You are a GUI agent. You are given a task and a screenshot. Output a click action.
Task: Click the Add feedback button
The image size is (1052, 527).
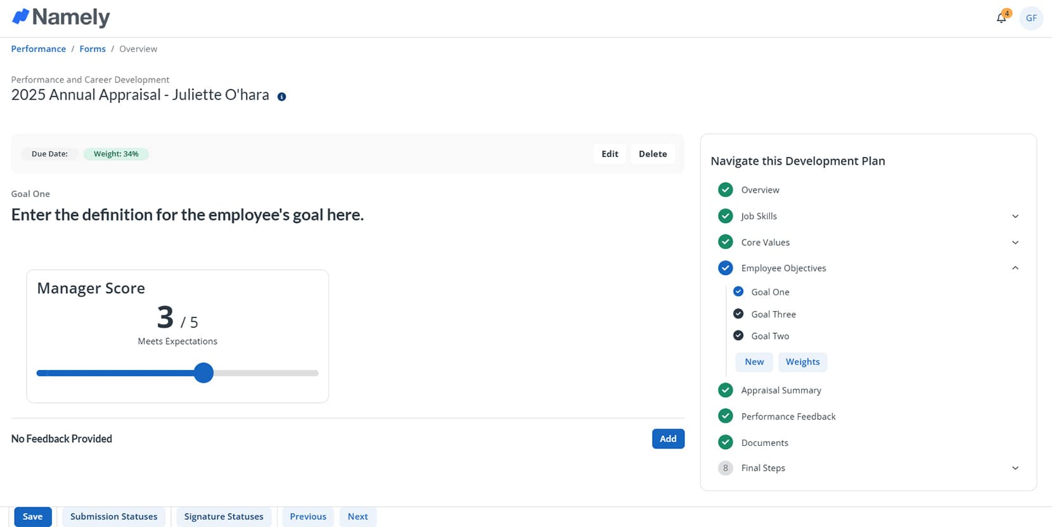pyautogui.click(x=668, y=439)
